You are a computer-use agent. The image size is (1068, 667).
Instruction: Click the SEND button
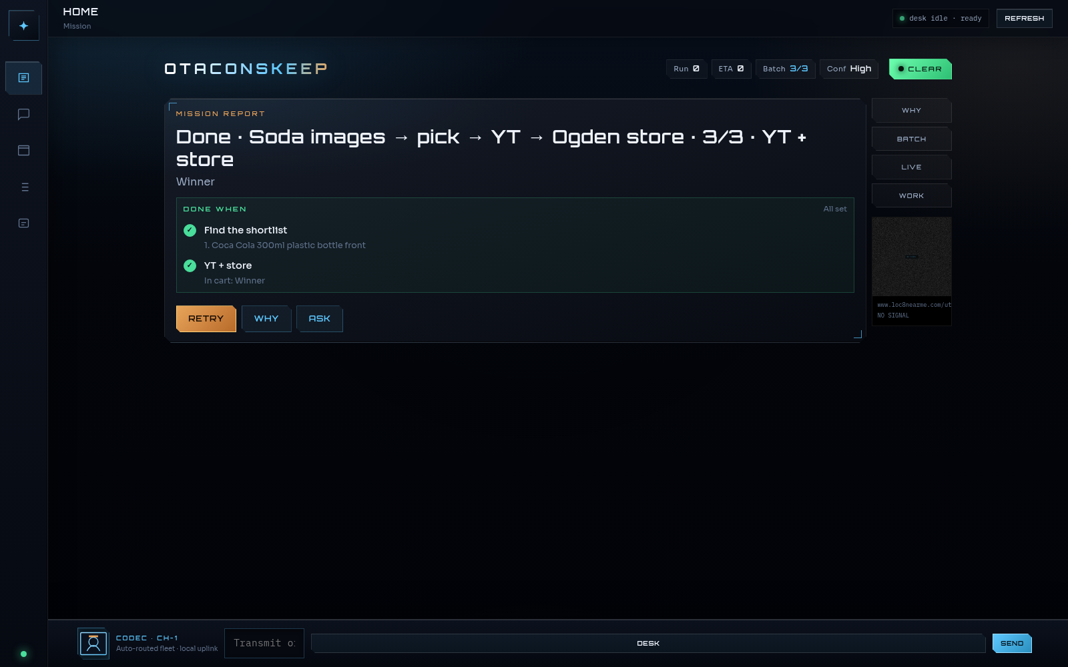[x=1012, y=643]
